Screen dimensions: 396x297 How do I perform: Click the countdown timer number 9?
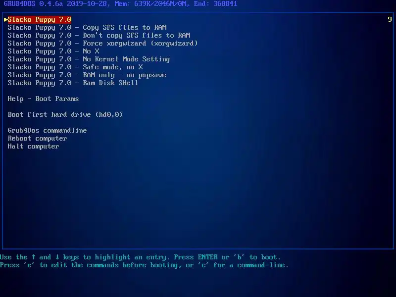point(390,19)
